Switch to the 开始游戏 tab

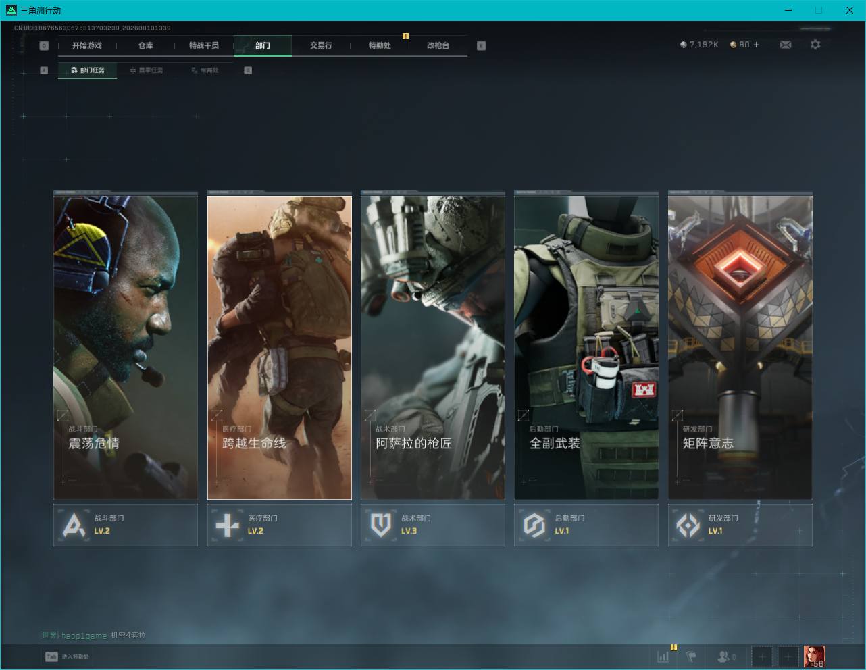[87, 45]
